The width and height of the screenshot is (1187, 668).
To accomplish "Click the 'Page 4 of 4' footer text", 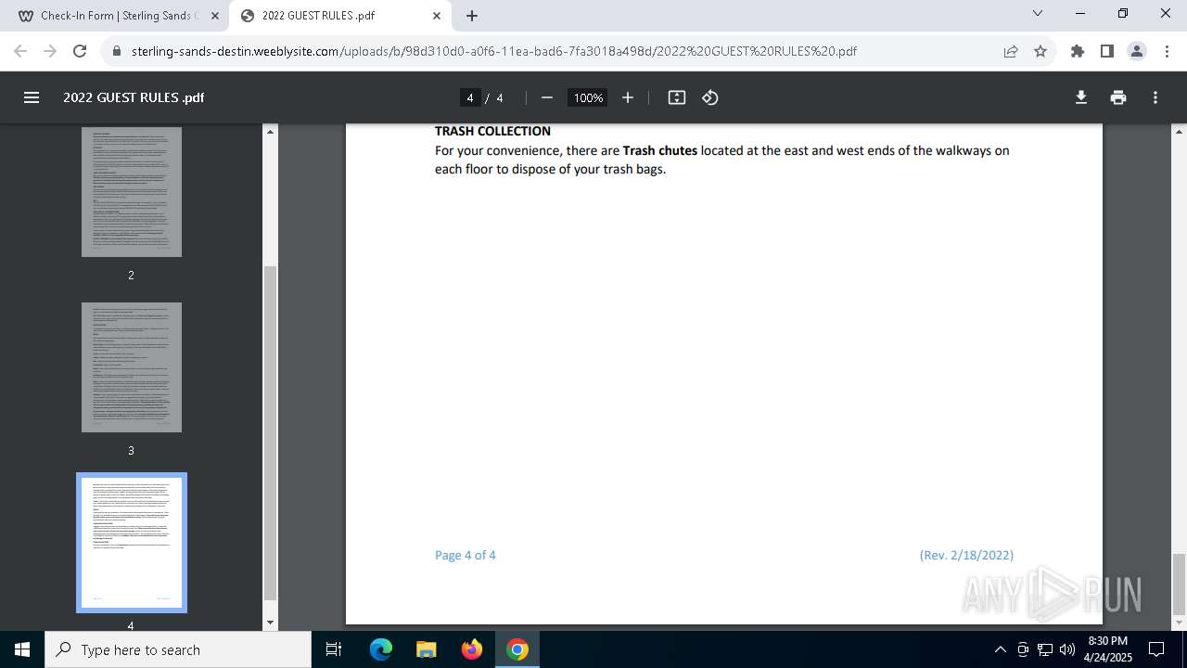I will pos(466,555).
